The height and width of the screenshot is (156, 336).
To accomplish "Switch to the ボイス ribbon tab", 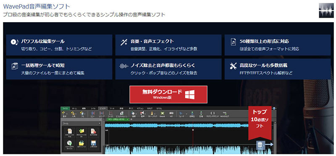I will [131, 109].
